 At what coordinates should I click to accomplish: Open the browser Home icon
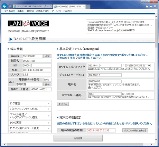[x=147, y=6]
